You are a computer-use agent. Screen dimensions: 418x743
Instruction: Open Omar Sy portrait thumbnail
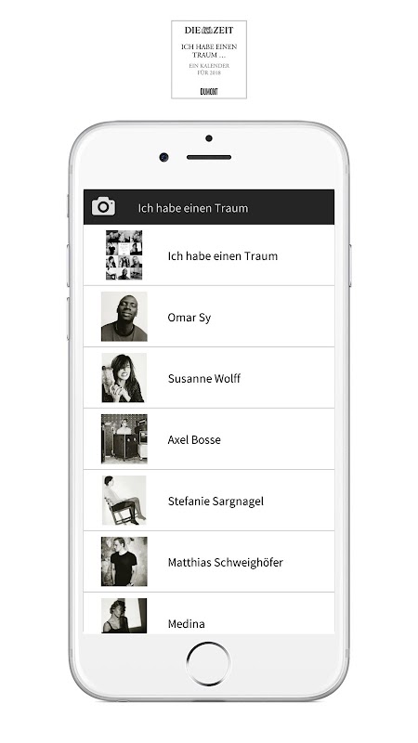pos(124,317)
